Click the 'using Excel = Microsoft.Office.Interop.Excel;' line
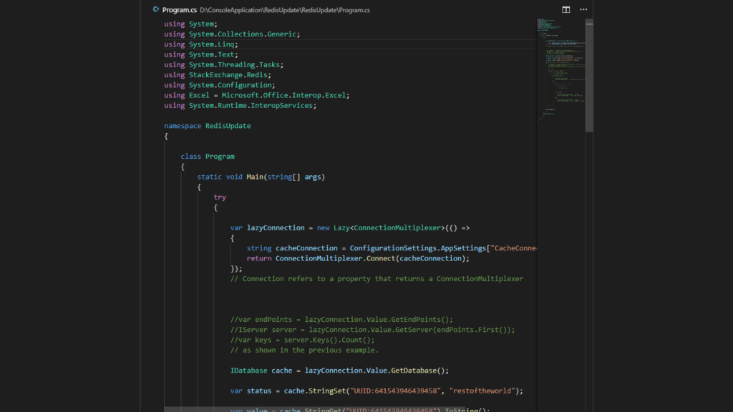Screen dimensions: 733x412 click(x=258, y=94)
